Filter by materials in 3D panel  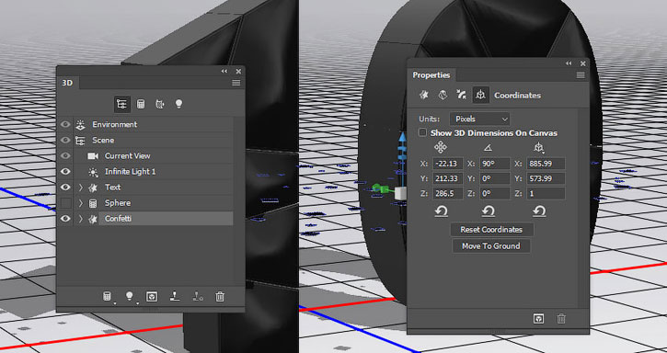pyautogui.click(x=160, y=104)
